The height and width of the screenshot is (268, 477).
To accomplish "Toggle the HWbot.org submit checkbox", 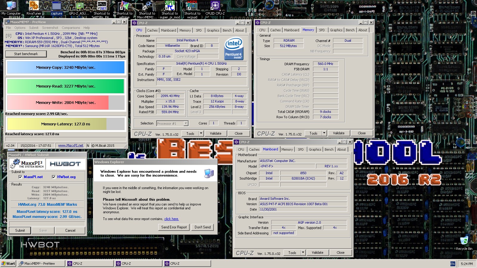I will pyautogui.click(x=54, y=177).
